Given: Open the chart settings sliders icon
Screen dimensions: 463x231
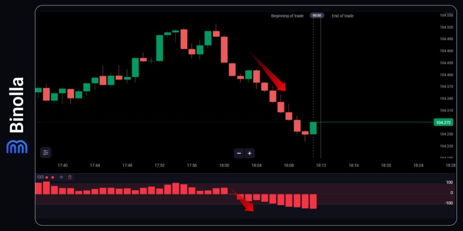Looking at the screenshot, I should [x=46, y=152].
